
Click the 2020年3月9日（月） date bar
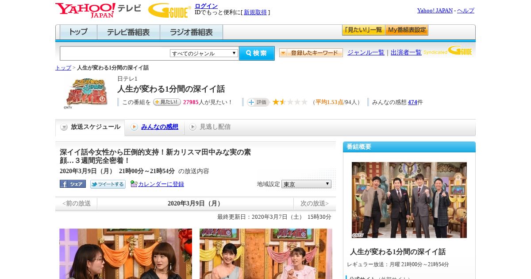click(195, 204)
